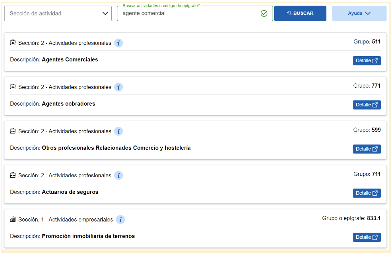Expand the Ayuda help menu
This screenshot has height=255, width=391.
[359, 13]
